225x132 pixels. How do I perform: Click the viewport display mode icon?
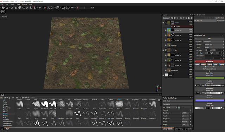click(x=58, y=8)
